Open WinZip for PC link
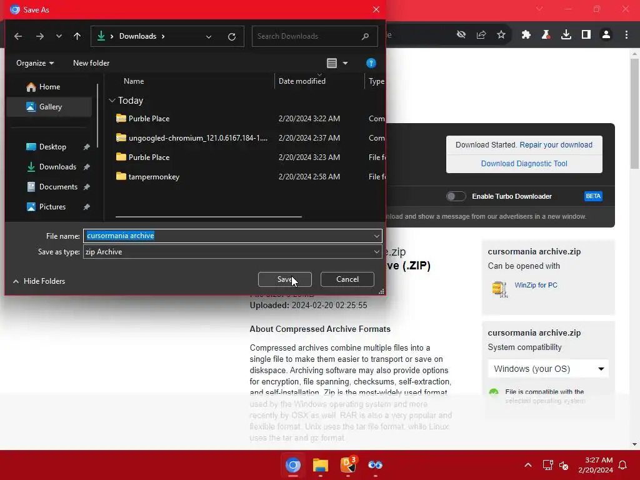 [x=536, y=285]
